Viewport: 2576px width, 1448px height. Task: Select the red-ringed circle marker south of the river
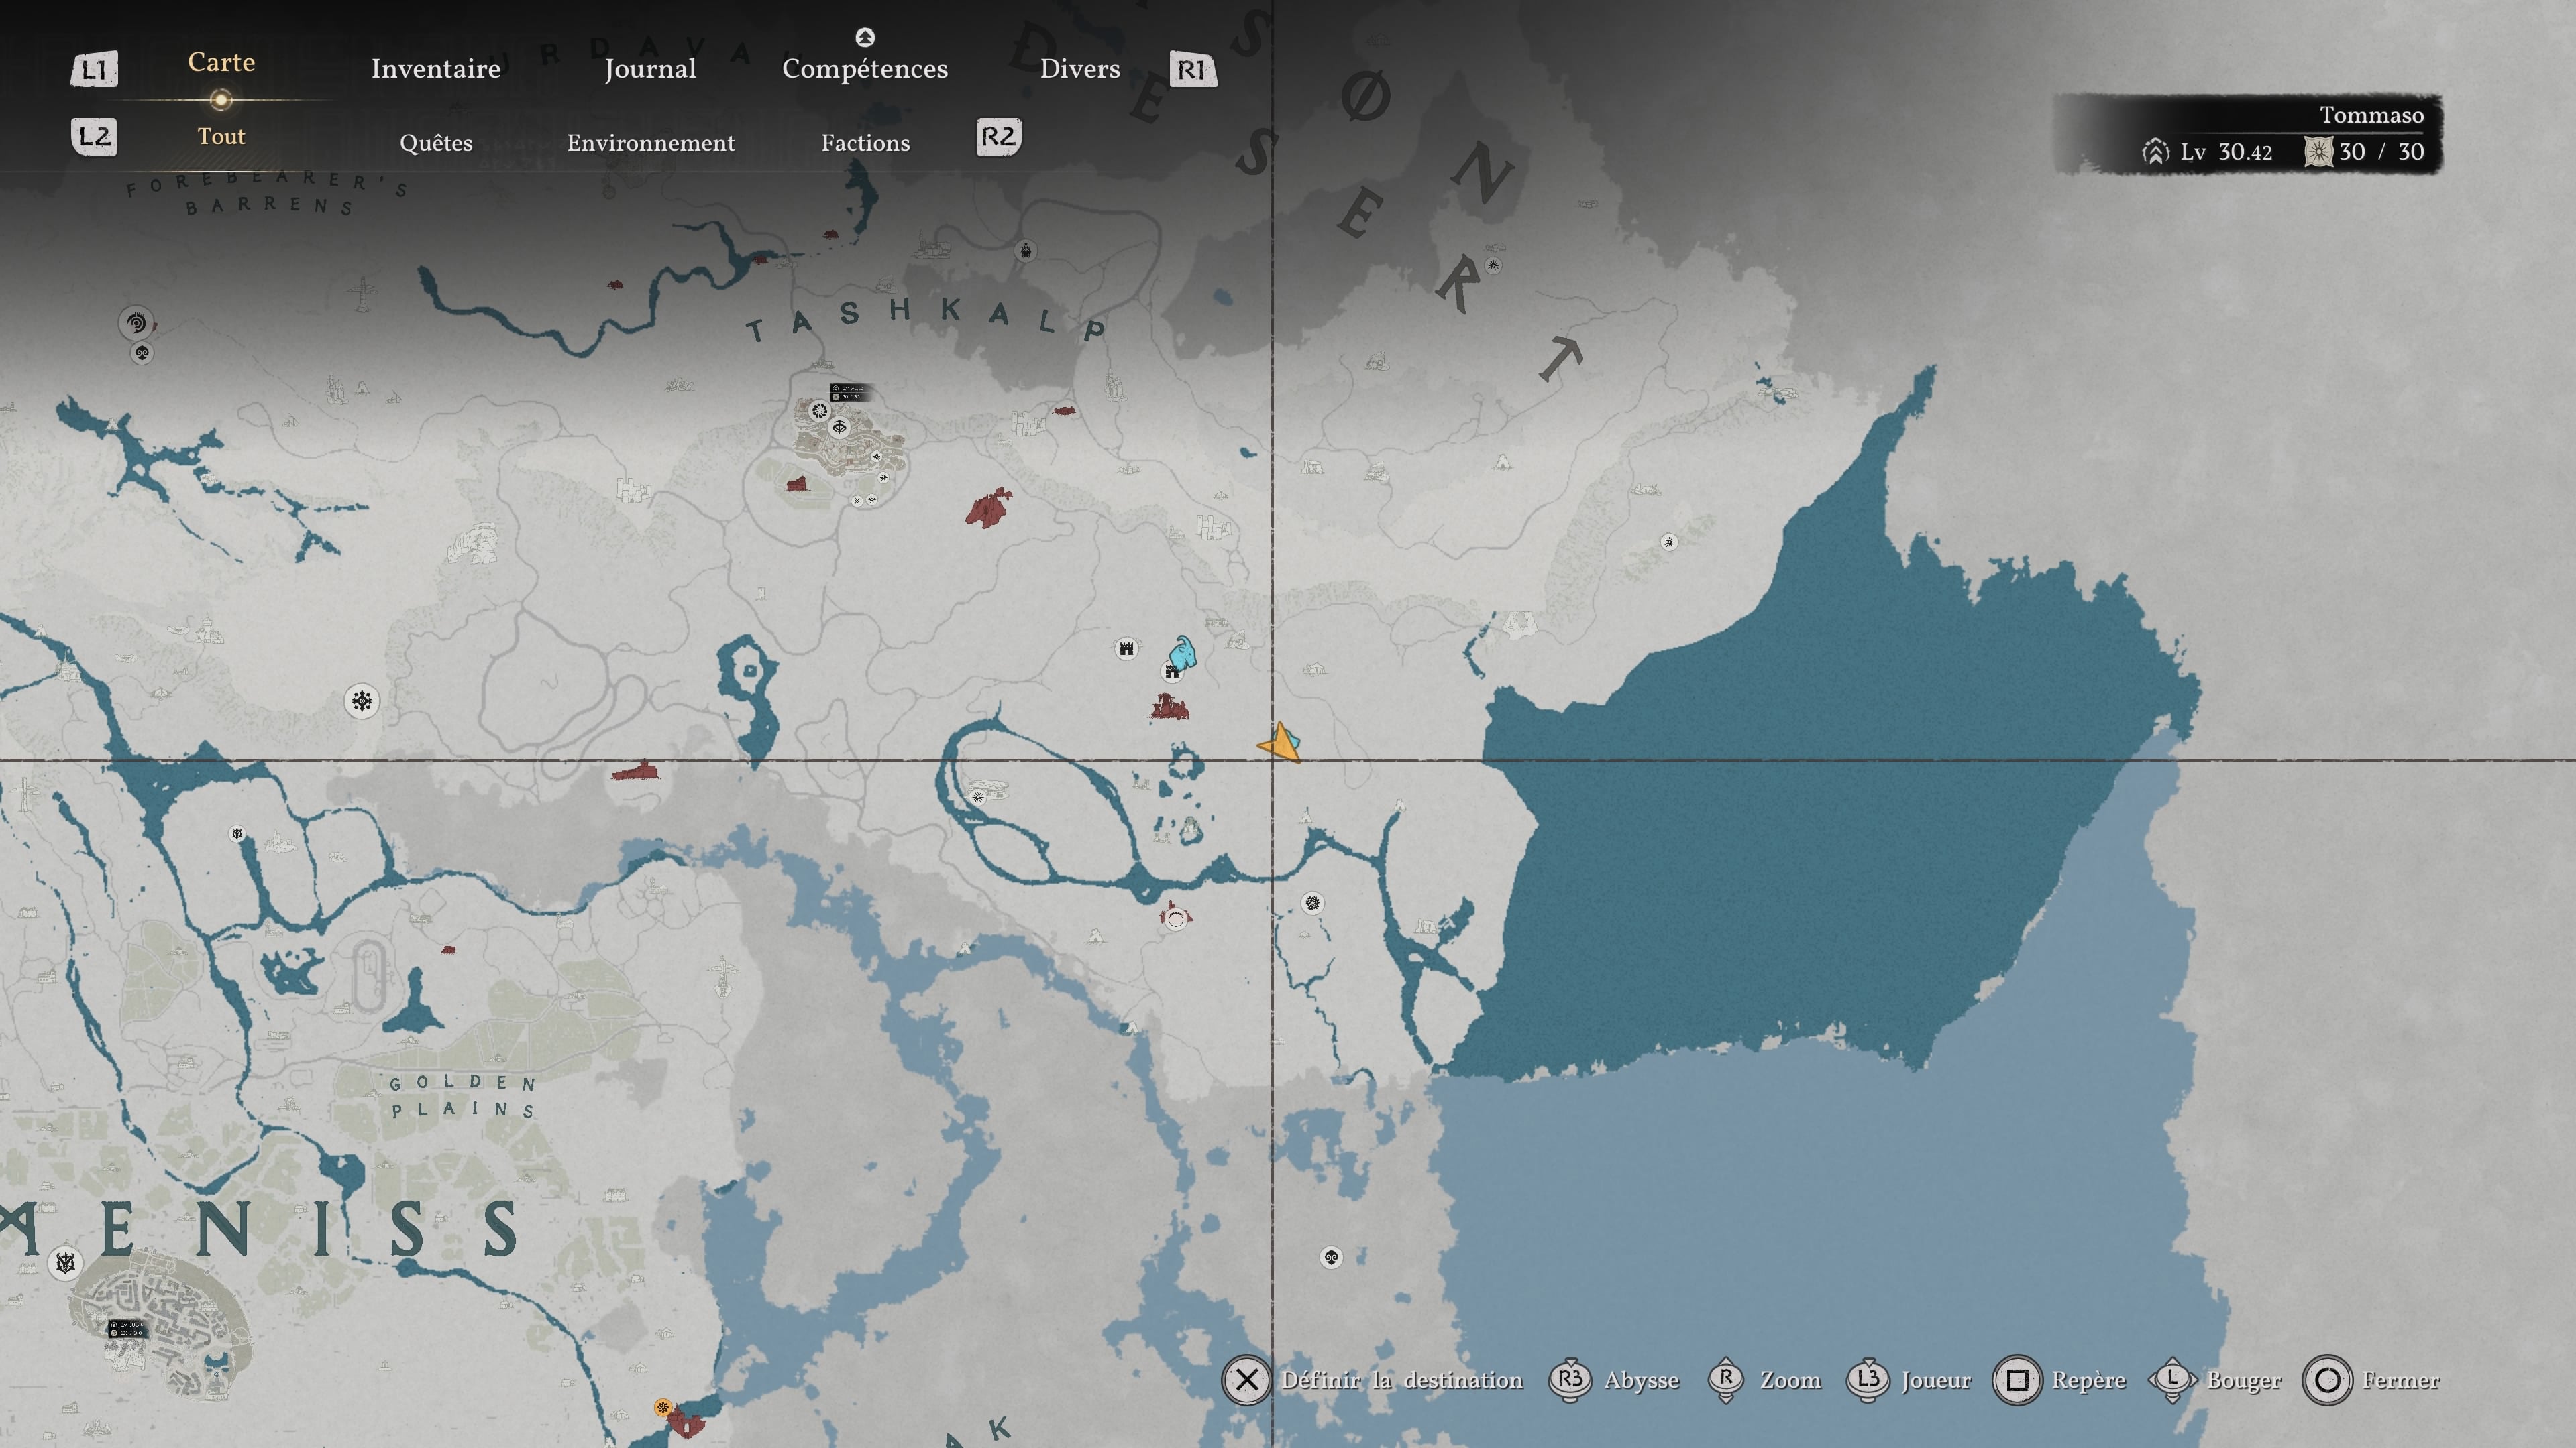pyautogui.click(x=1176, y=918)
